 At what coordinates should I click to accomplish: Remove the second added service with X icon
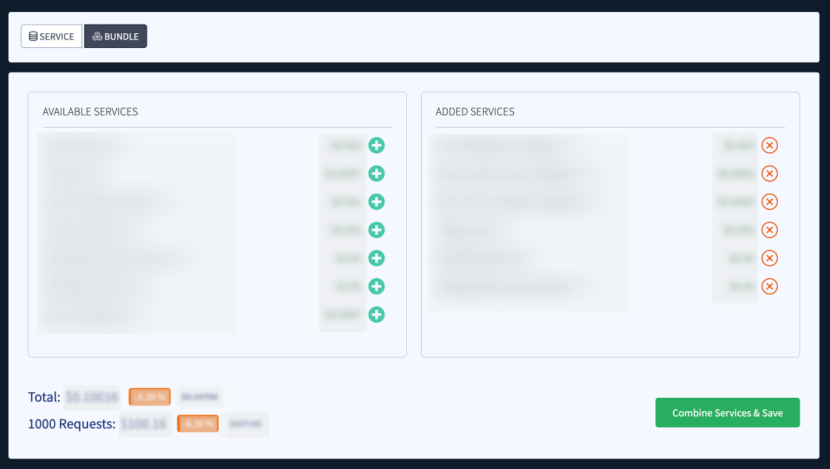click(x=769, y=173)
